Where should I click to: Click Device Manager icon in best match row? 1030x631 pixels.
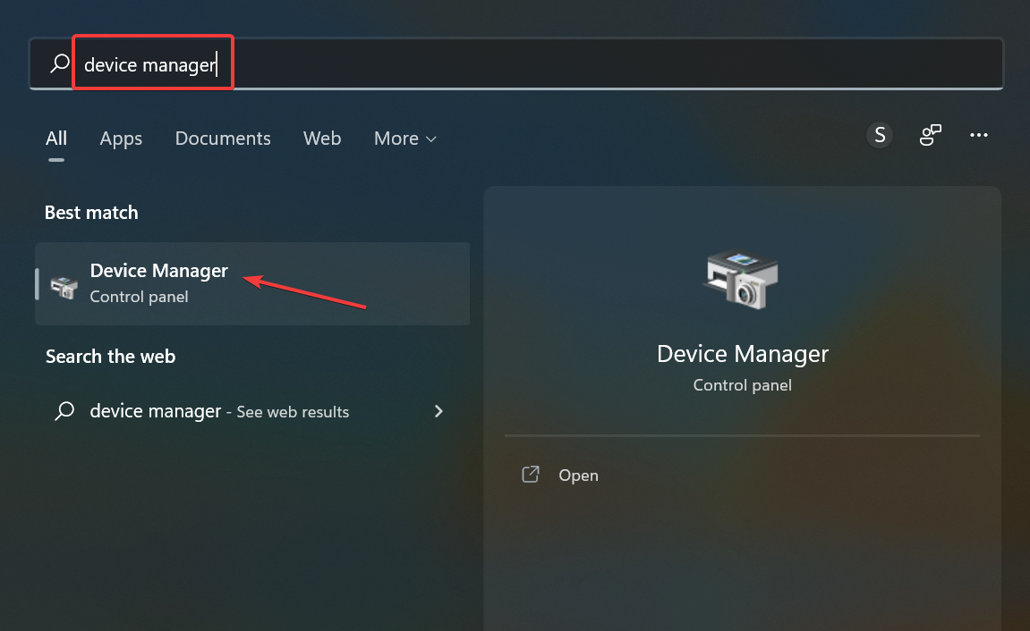point(64,287)
